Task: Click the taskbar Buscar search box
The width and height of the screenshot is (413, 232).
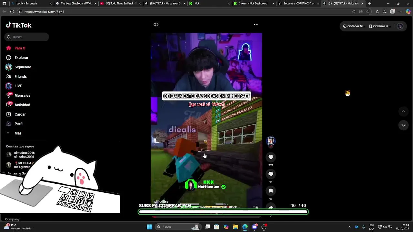Action: tap(177, 227)
